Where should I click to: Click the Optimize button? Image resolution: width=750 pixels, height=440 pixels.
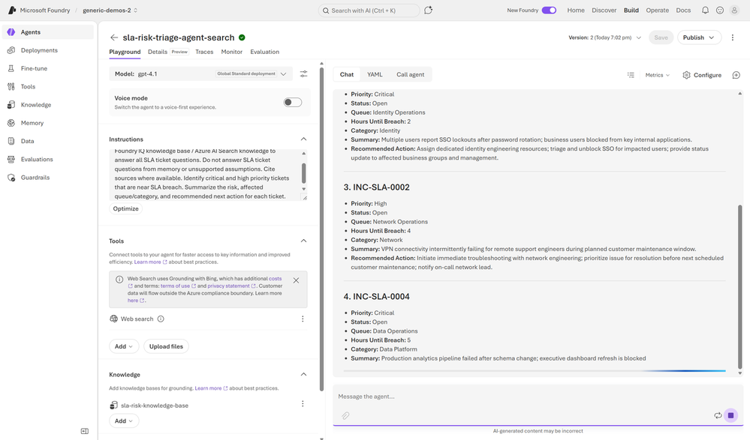[x=126, y=209]
